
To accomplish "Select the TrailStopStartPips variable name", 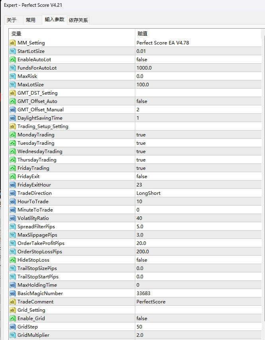I will click(x=38, y=276).
